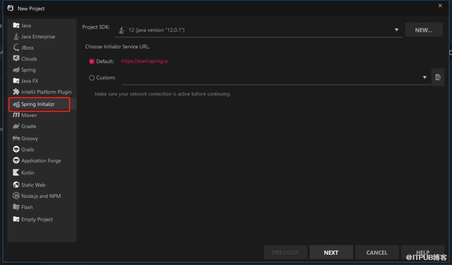This screenshot has height=265, width=452.
Task: Click the HELP button
Action: click(423, 252)
